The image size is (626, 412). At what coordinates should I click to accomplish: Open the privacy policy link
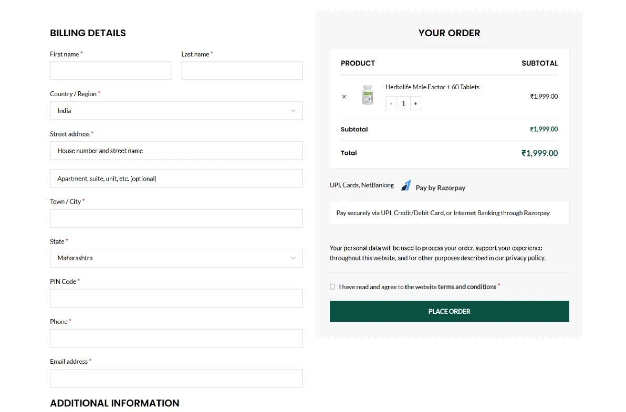pyautogui.click(x=525, y=258)
